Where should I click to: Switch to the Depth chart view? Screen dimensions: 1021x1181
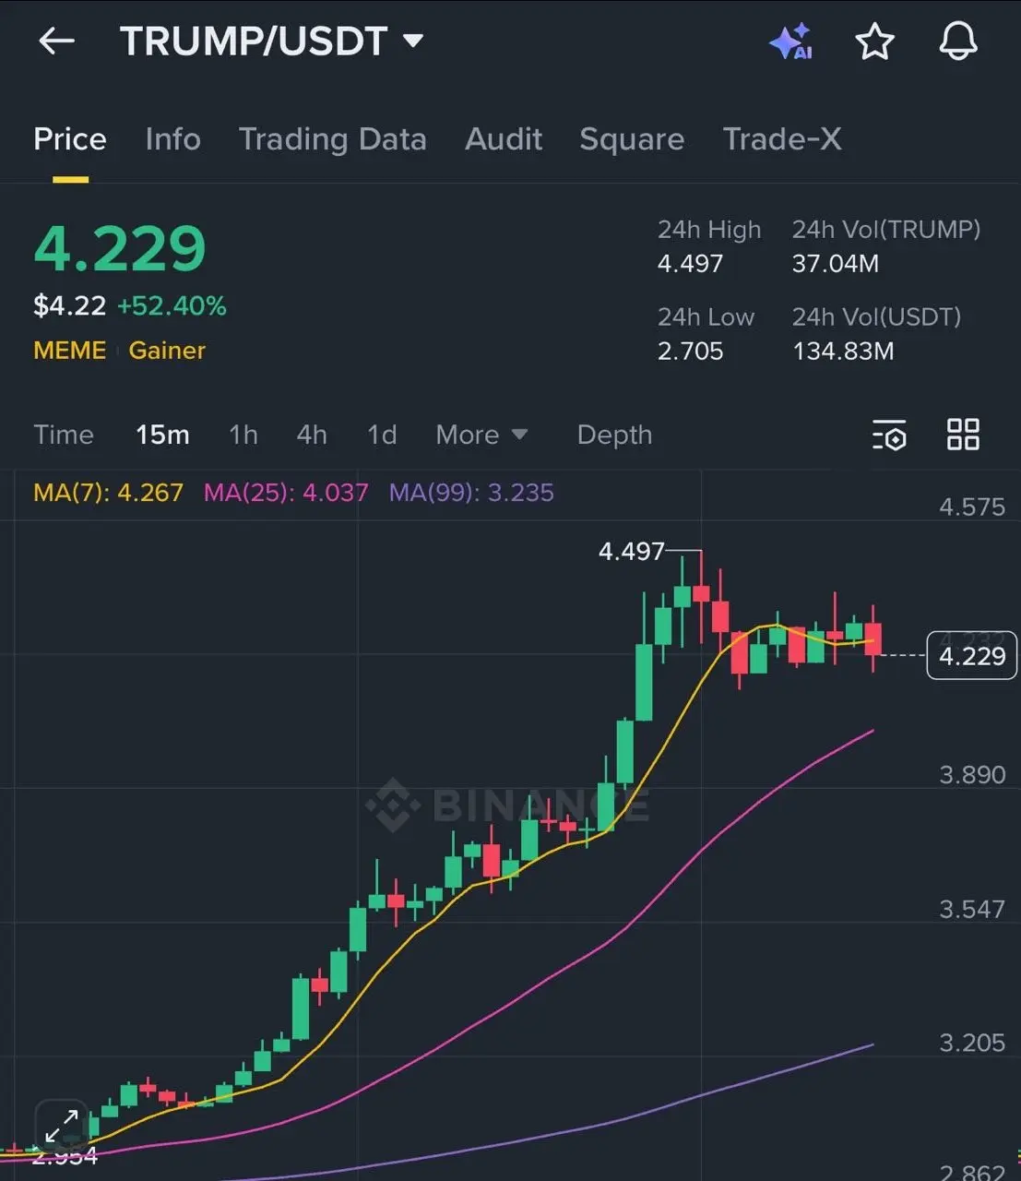point(614,435)
